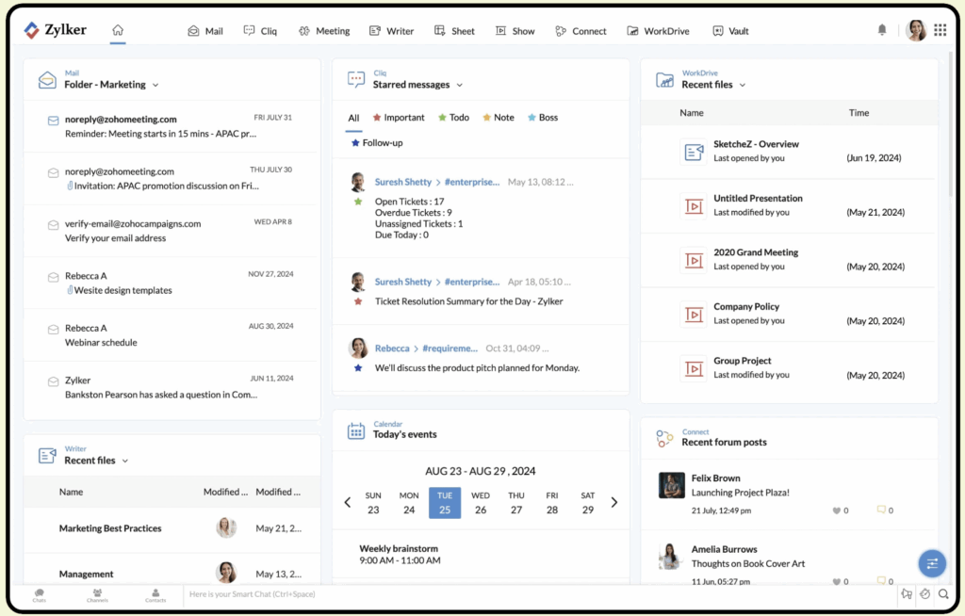Open the apps grid launcher
965x616 pixels.
pyautogui.click(x=940, y=30)
